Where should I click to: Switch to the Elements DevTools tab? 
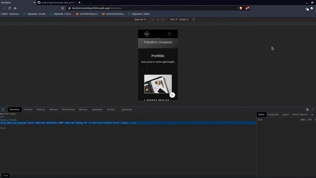pyautogui.click(x=15, y=110)
